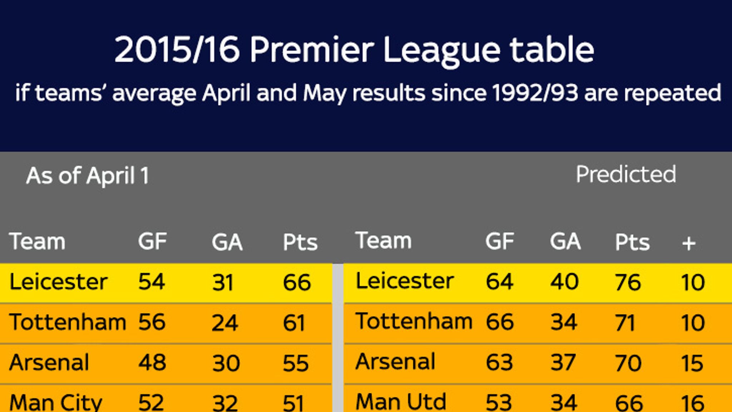Click Arsenal's plus value of 15

tap(692, 363)
